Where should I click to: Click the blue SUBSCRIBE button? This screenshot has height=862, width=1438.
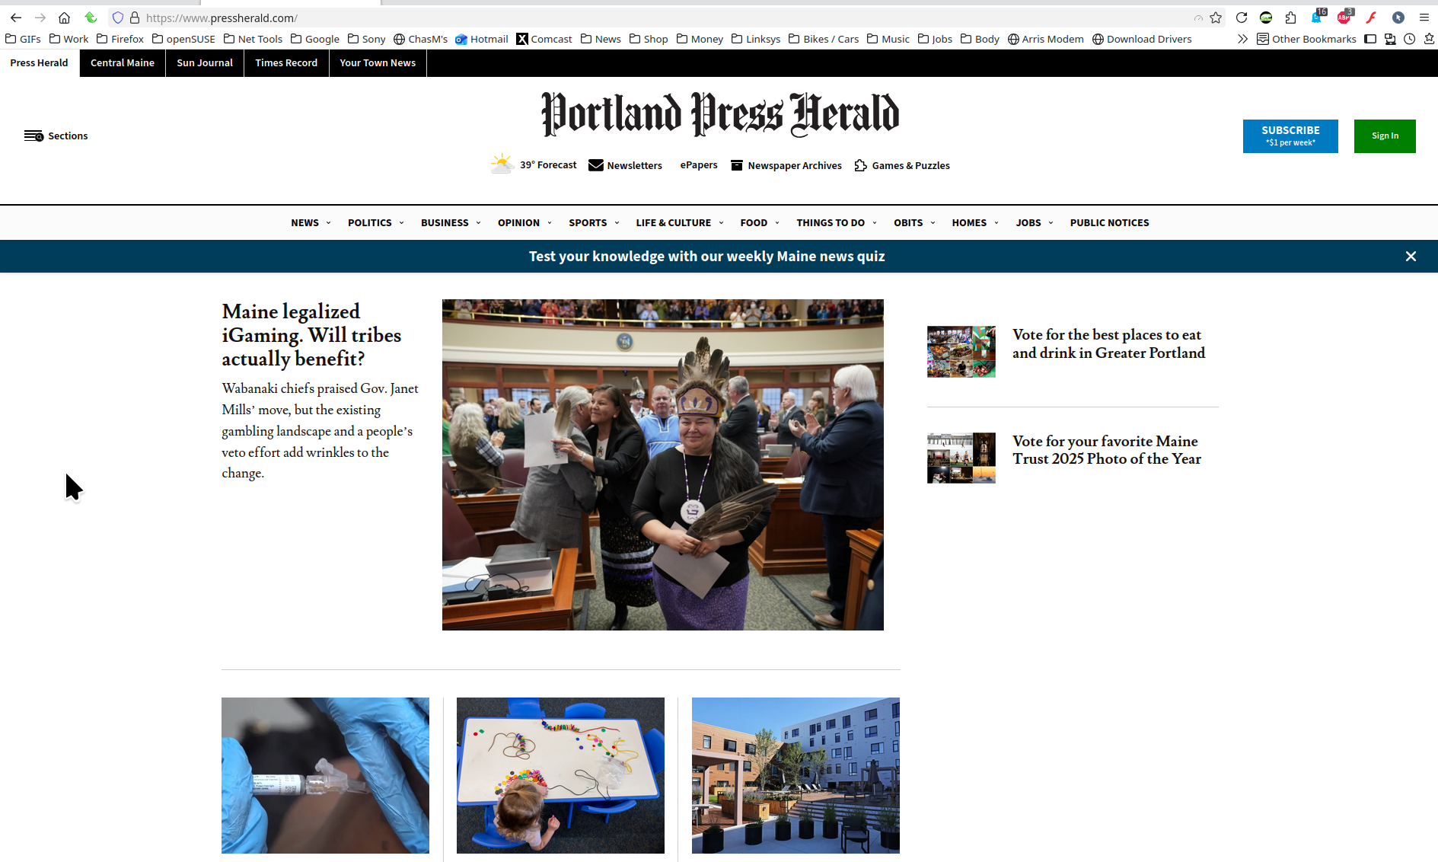pyautogui.click(x=1290, y=136)
